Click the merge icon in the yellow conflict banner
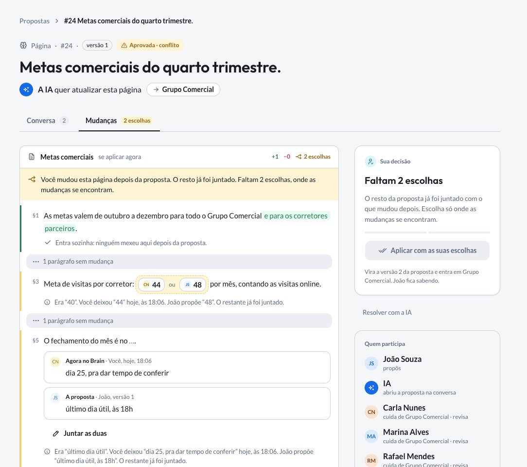Image resolution: width=527 pixels, height=467 pixels. click(x=32, y=180)
